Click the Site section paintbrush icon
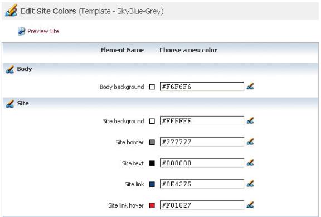 (x=10, y=104)
